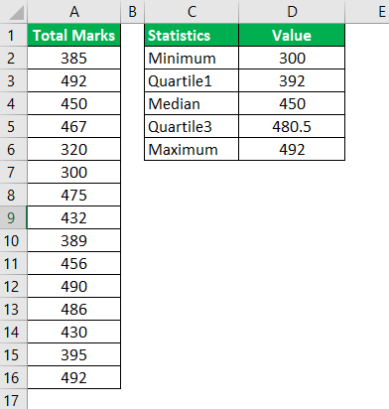Image resolution: width=389 pixels, height=409 pixels.
Task: Select cell containing 300 in column A
Action: pyautogui.click(x=74, y=172)
